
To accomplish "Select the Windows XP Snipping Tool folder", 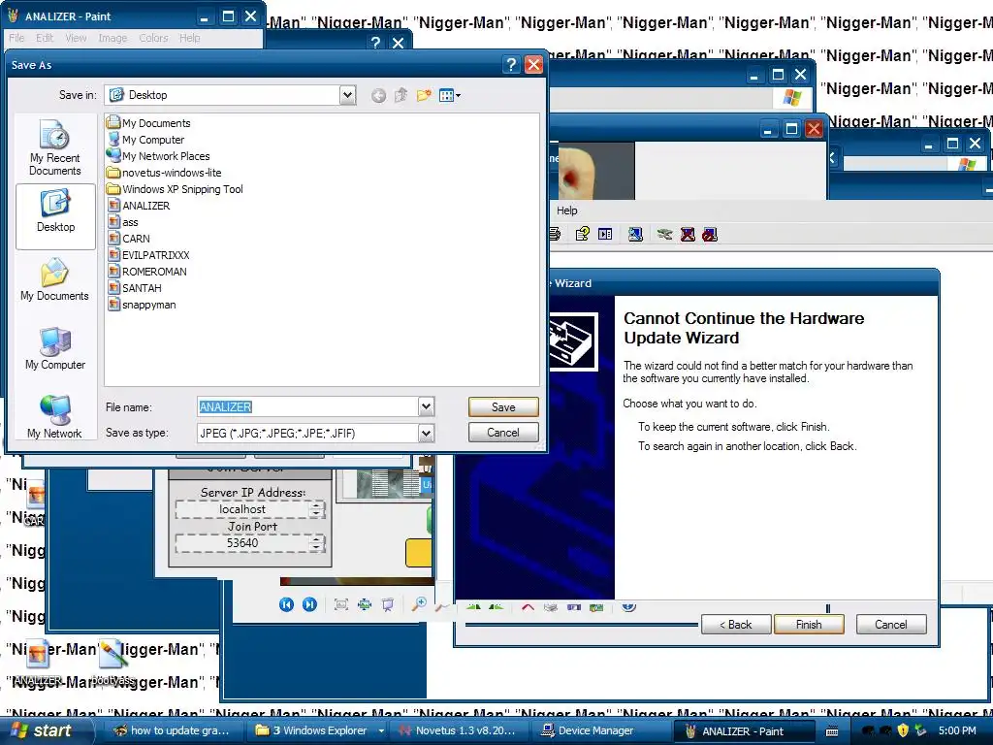I will (175, 189).
